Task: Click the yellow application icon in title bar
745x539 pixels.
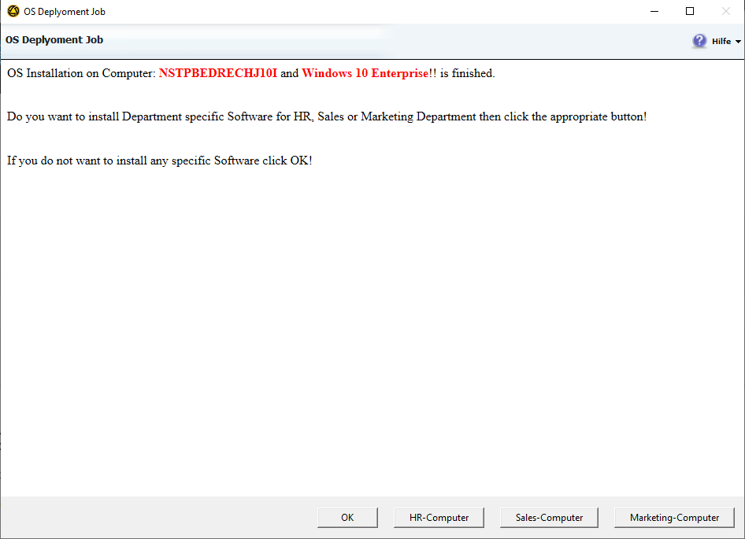Action: pyautogui.click(x=13, y=12)
